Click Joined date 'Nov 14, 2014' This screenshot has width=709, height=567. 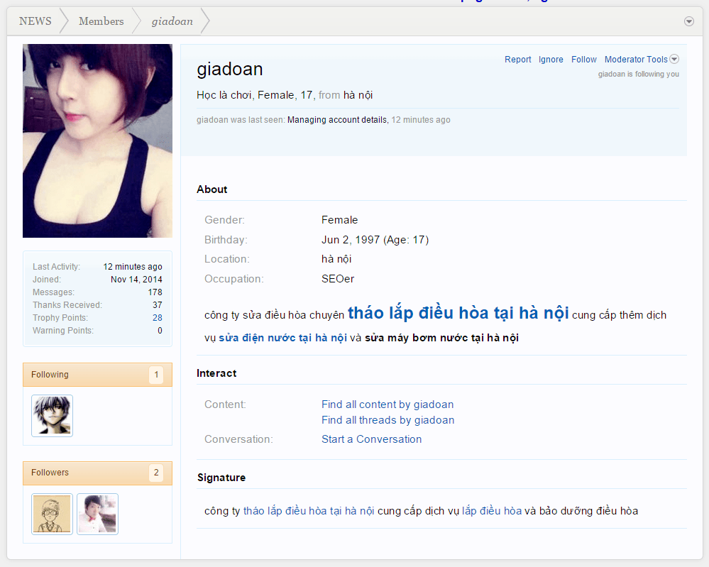point(136,280)
